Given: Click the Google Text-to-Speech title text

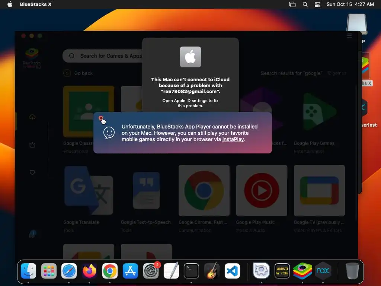Looking at the screenshot, I should (146, 222).
